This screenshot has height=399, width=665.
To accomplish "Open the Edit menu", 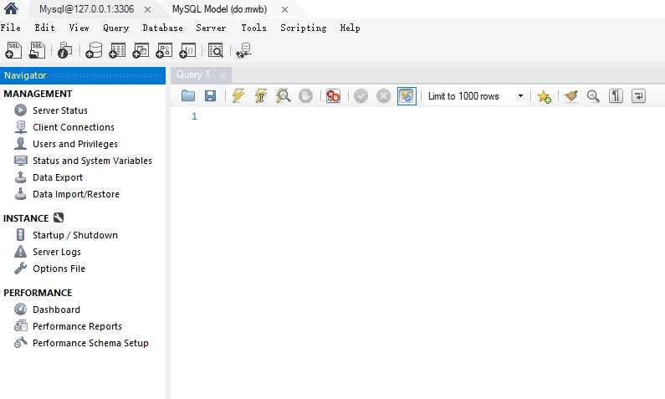I will 44,28.
